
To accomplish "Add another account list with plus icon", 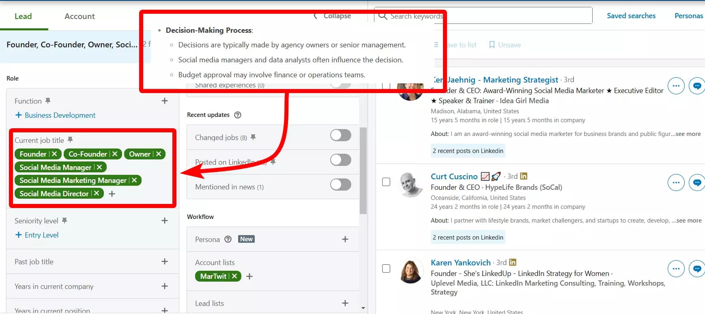I will pyautogui.click(x=249, y=276).
